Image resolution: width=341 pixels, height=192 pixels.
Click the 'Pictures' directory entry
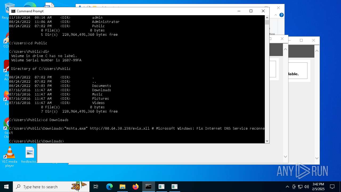(100, 98)
